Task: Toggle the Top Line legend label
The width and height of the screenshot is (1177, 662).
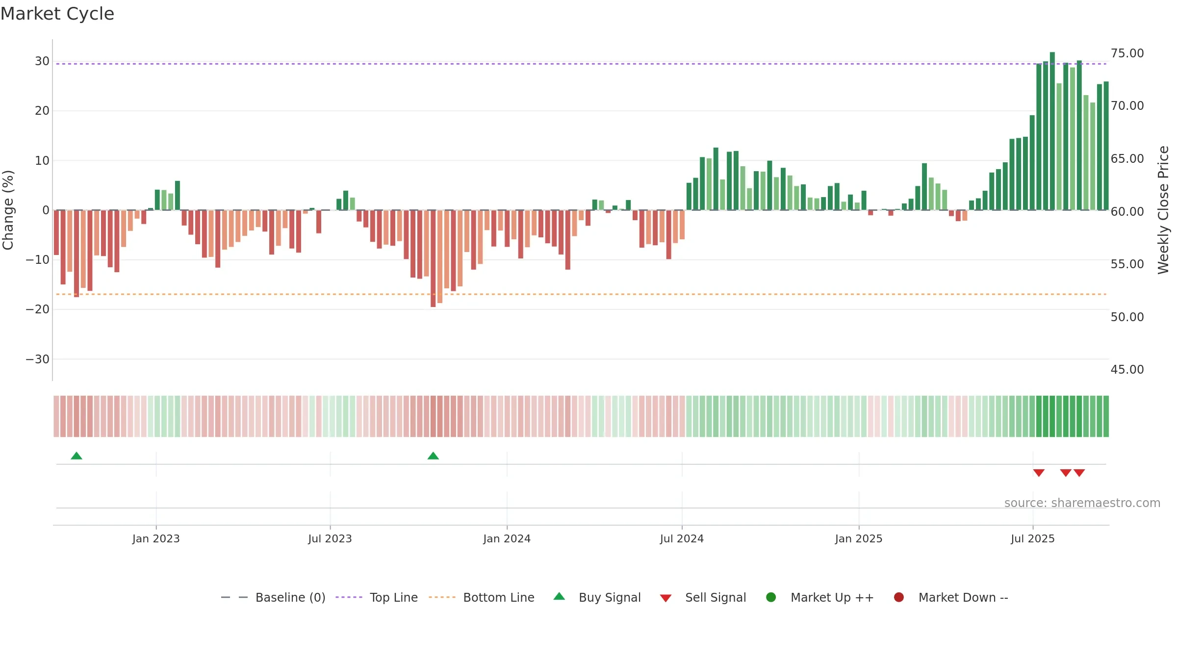Action: tap(394, 598)
